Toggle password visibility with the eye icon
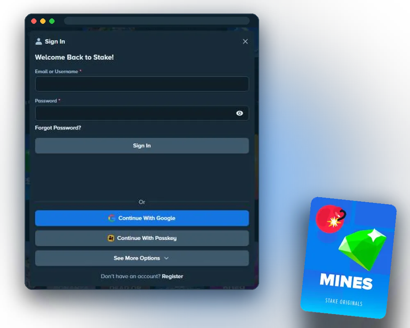This screenshot has height=328, width=410. [239, 113]
